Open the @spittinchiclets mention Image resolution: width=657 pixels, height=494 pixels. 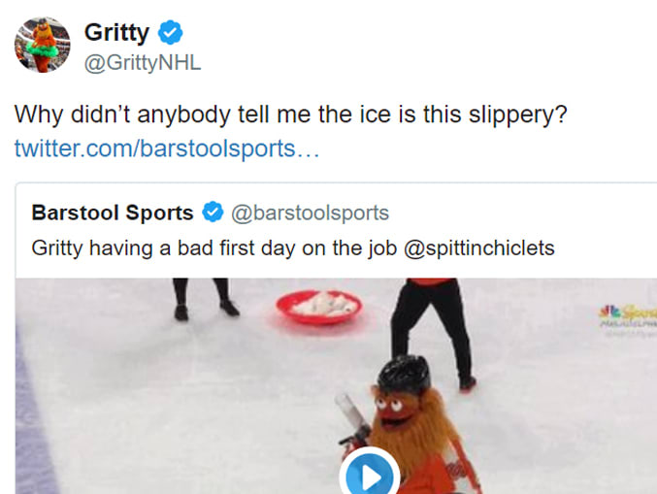(x=479, y=248)
